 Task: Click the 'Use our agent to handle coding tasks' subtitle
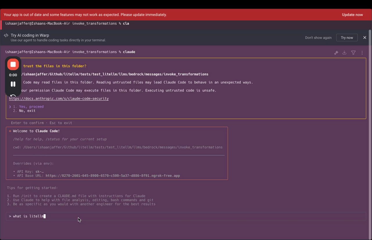click(58, 40)
